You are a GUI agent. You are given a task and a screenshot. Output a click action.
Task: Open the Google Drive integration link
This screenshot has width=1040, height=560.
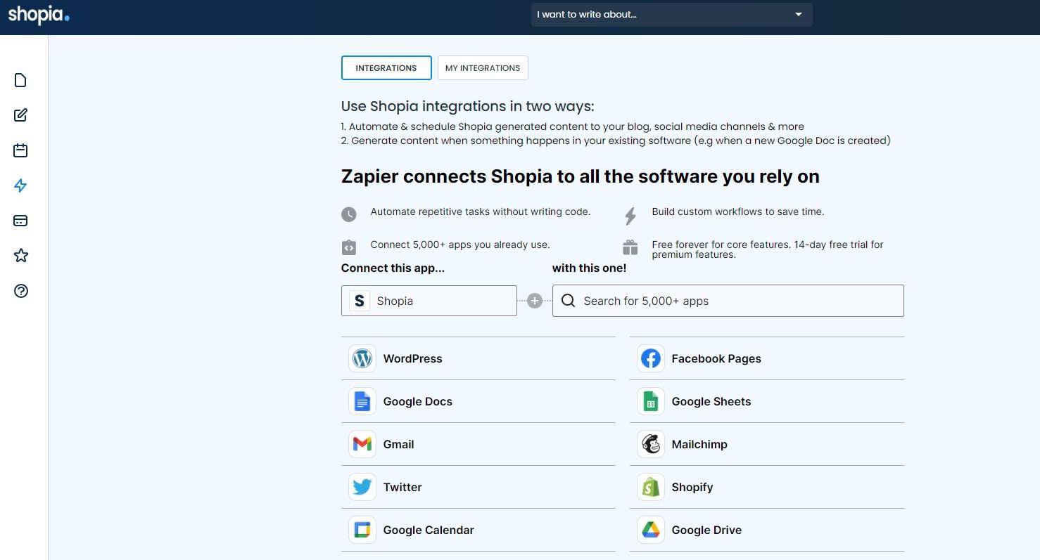click(x=767, y=530)
